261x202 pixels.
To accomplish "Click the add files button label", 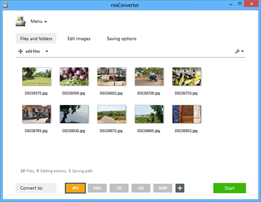I will [x=32, y=51].
